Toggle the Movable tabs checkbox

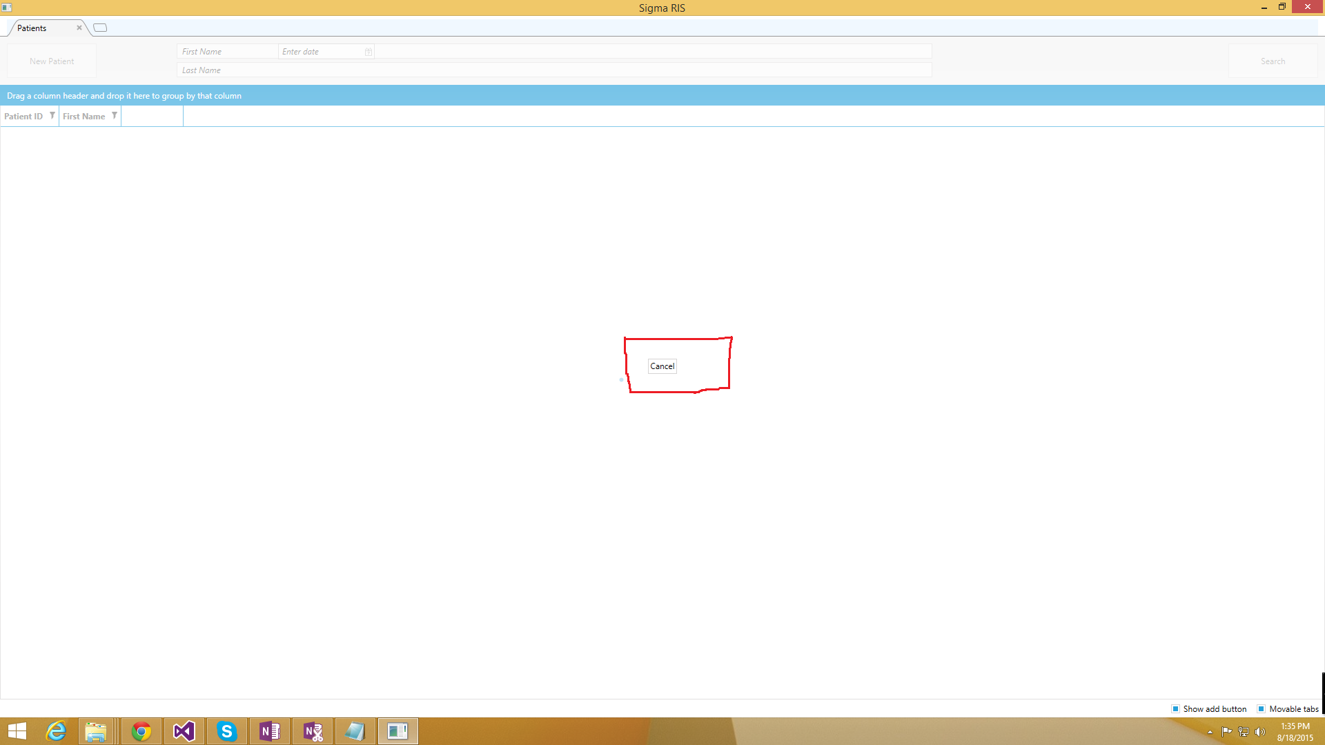(1261, 708)
